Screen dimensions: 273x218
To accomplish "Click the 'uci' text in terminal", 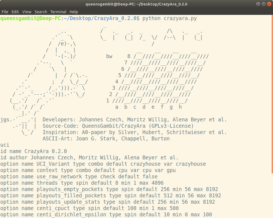I will click(x=5, y=145).
